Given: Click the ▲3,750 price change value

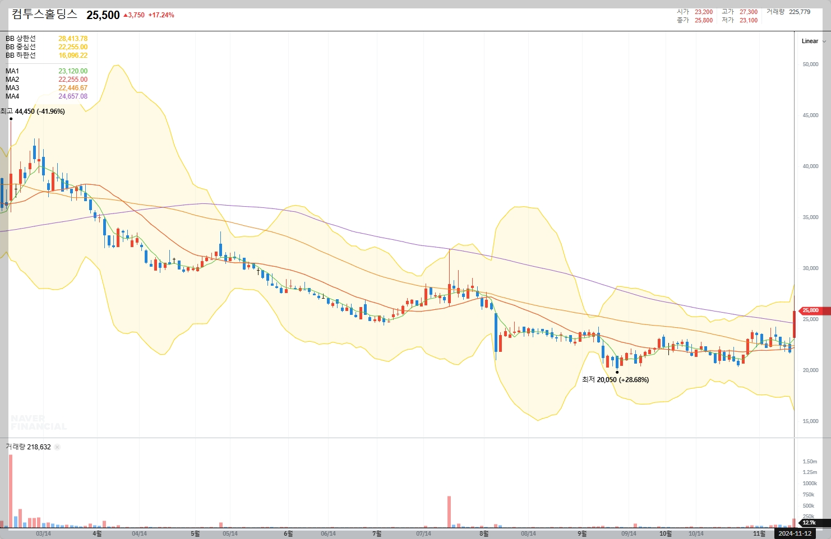Looking at the screenshot, I should pos(133,15).
